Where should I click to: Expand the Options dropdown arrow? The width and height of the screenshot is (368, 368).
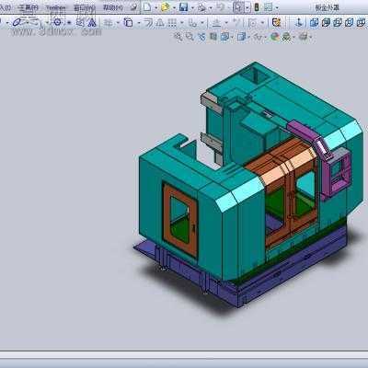point(277,7)
